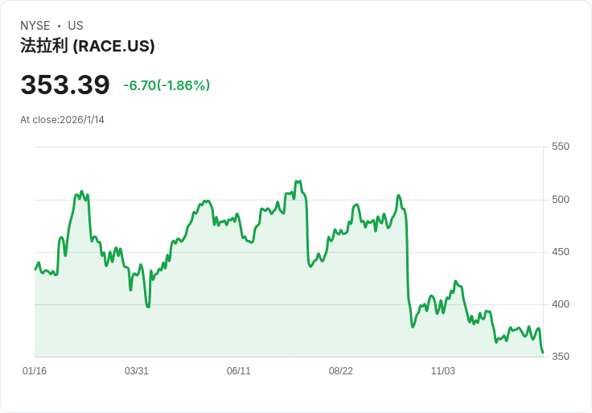Click the starting point of the price line
Screen dimensions: 592x413
pos(35,269)
